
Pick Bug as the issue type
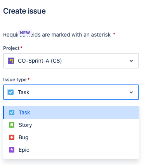(71, 137)
